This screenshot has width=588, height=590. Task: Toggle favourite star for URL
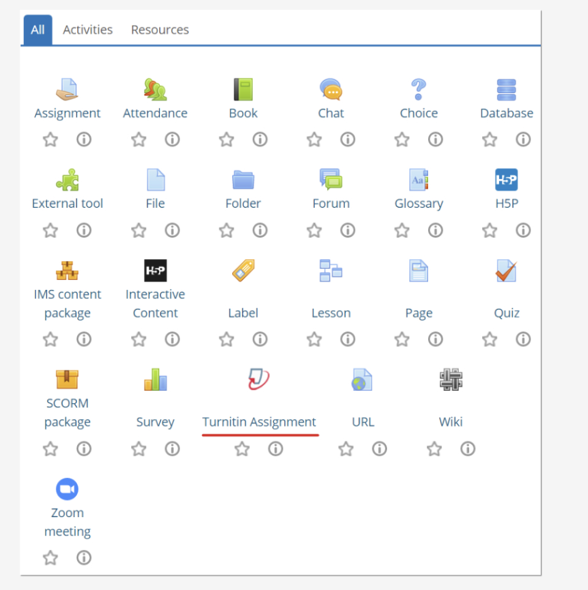[345, 449]
